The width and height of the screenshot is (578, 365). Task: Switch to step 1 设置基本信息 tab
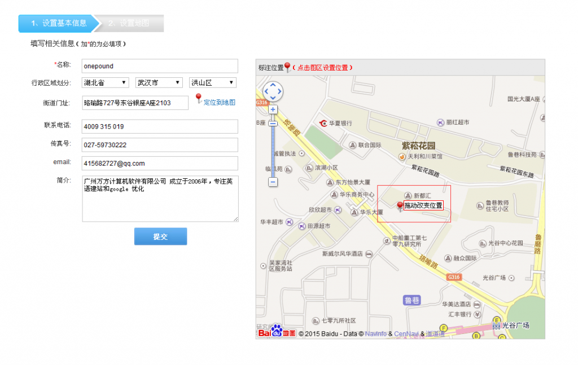tap(59, 23)
